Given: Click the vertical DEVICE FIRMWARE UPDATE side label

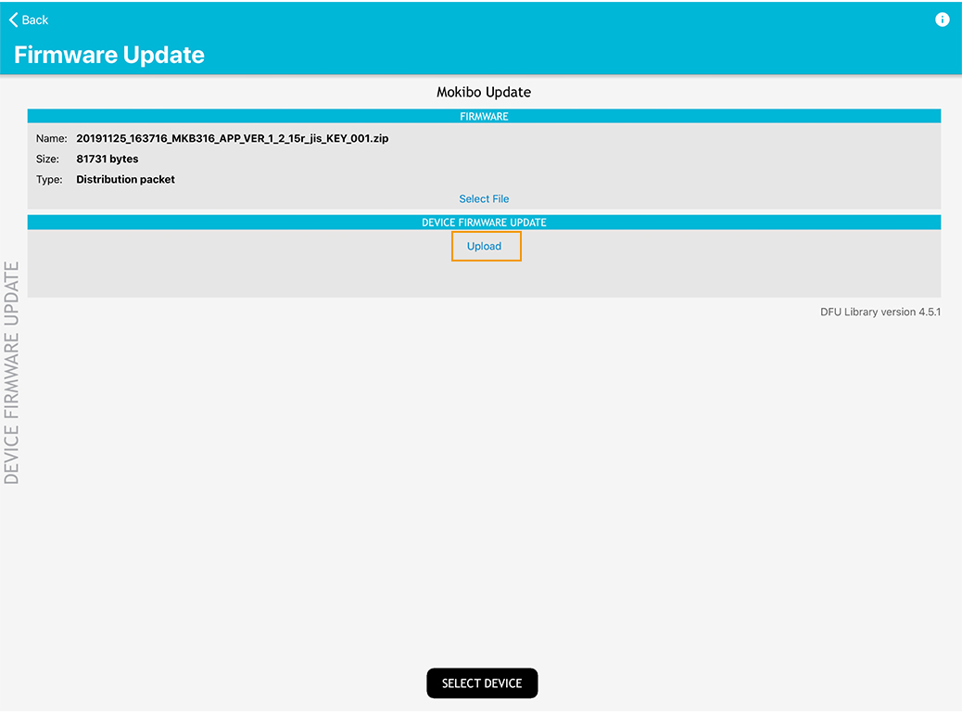Looking at the screenshot, I should [x=11, y=373].
